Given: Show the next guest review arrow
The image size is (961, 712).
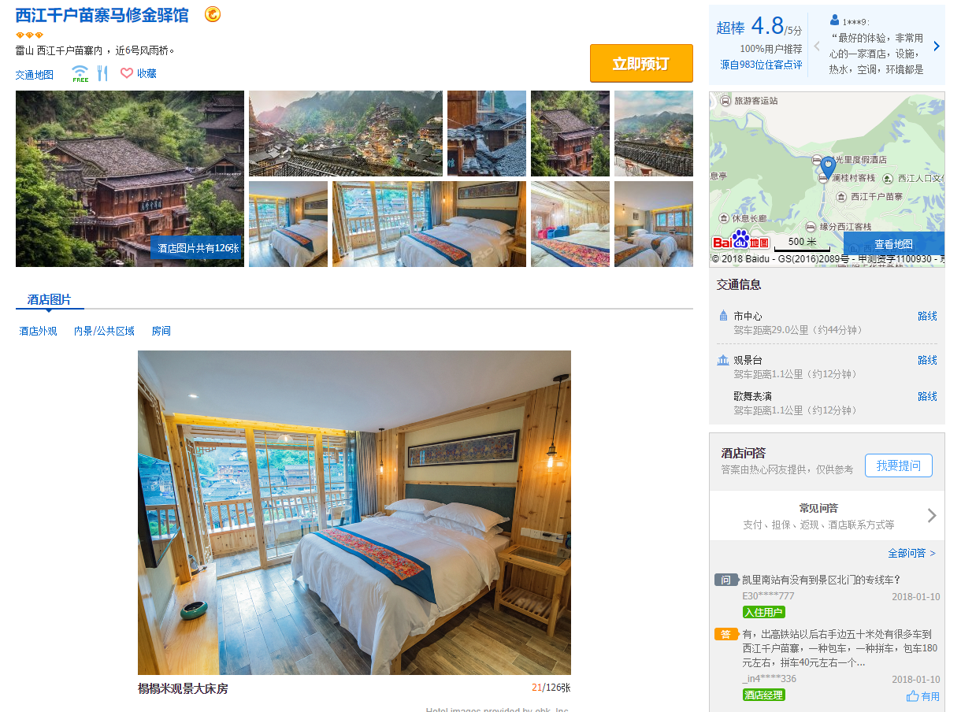Looking at the screenshot, I should 937,46.
